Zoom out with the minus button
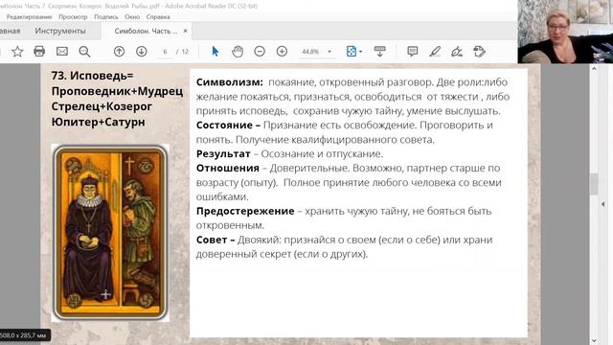This screenshot has height=345, width=613. coord(260,51)
